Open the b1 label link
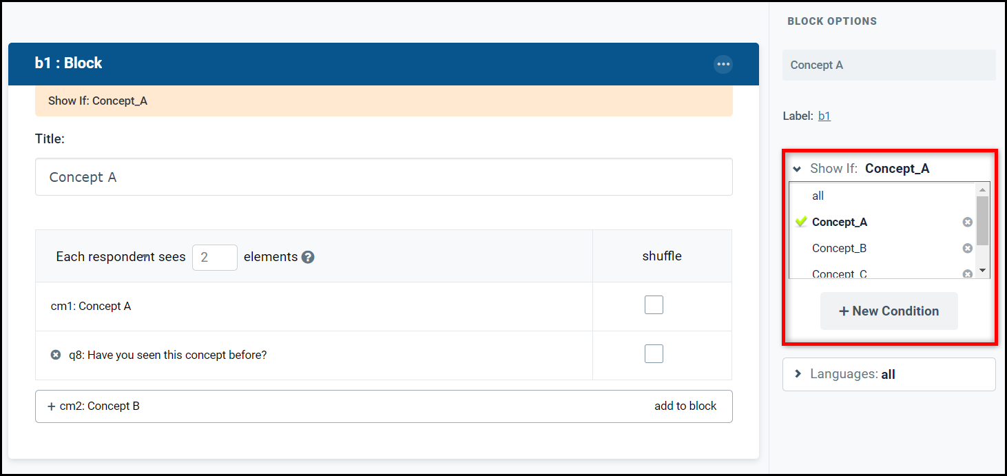Image resolution: width=1007 pixels, height=476 pixels. [x=824, y=116]
